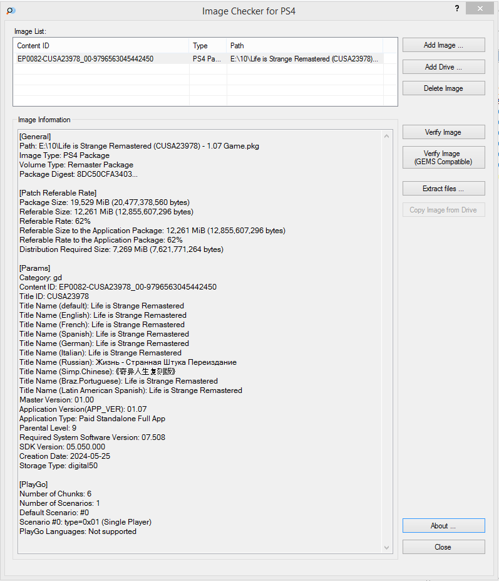Click the 'Image Type: PS4 Package' line
The height and width of the screenshot is (581, 499).
tap(64, 155)
